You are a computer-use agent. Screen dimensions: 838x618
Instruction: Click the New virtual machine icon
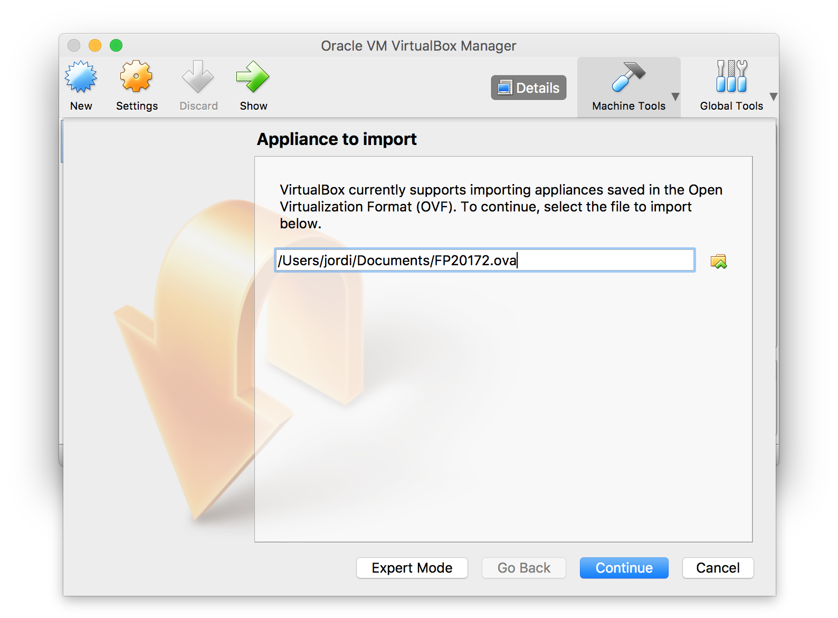81,77
